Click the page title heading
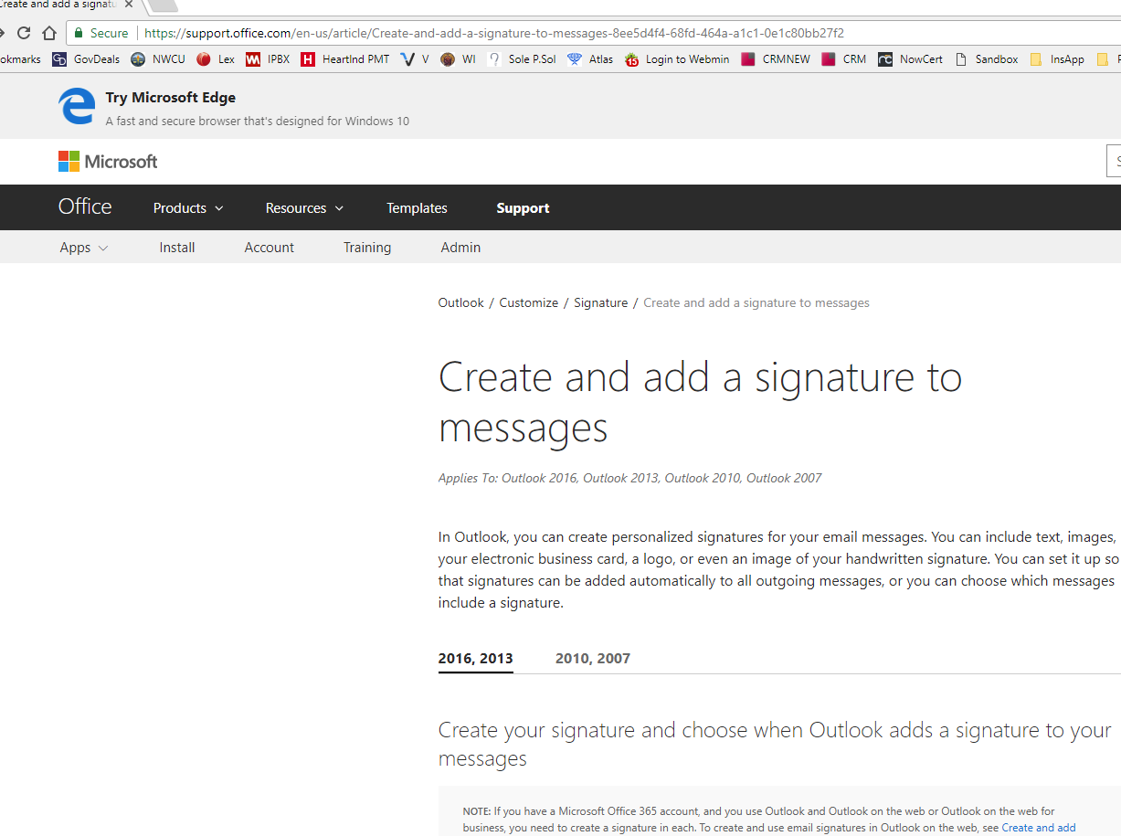This screenshot has width=1121, height=836. 700,402
